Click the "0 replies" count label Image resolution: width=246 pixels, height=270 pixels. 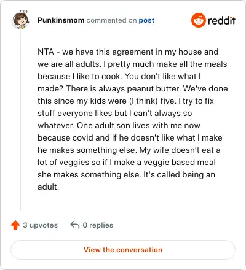pos(98,225)
